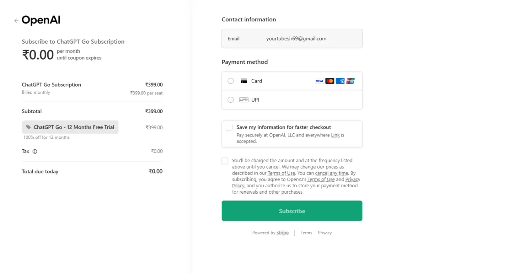Check the subscription terms agreement checkbox
The image size is (509, 273).
(225, 161)
